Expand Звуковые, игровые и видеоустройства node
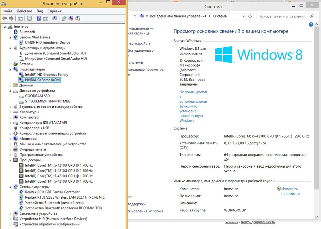The image size is (321, 229). (10, 107)
